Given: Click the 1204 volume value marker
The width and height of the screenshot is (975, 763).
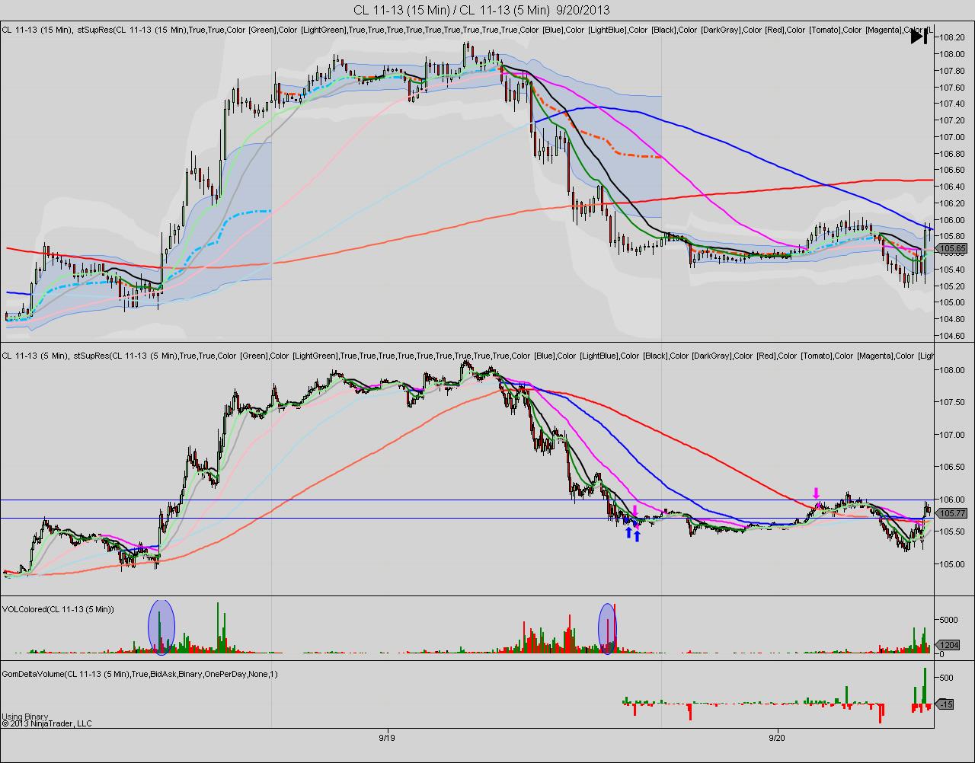Looking at the screenshot, I should pos(948,645).
